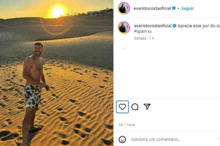
Task: Click the shirtless man in the photo
Action: [x=35, y=85]
